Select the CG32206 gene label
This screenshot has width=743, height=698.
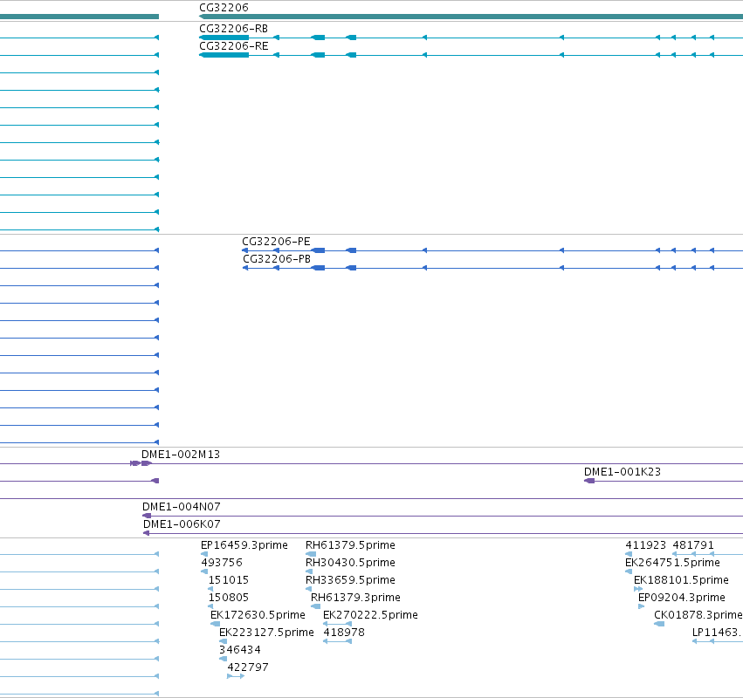(224, 8)
